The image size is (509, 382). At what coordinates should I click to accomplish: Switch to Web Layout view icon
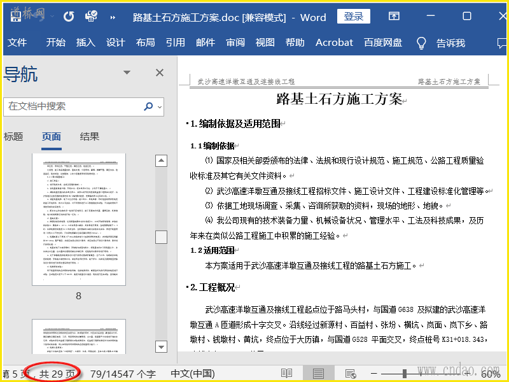pyautogui.click(x=350, y=374)
